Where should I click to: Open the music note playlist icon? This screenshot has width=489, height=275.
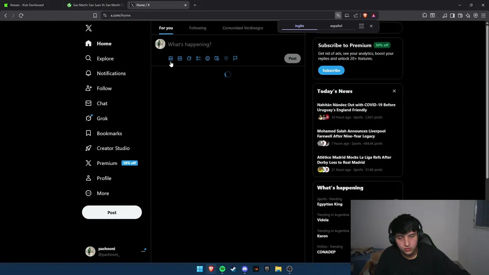click(x=445, y=15)
